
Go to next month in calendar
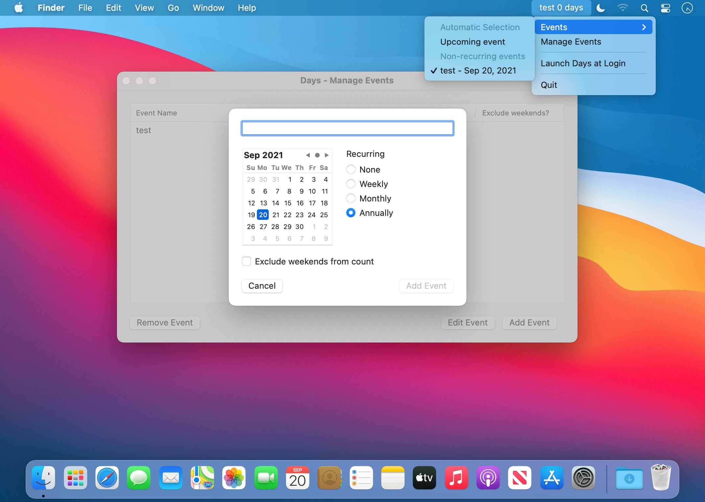point(327,155)
